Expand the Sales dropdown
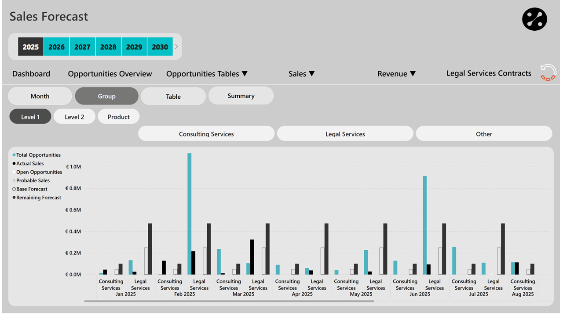The height and width of the screenshot is (316, 563). pos(301,74)
